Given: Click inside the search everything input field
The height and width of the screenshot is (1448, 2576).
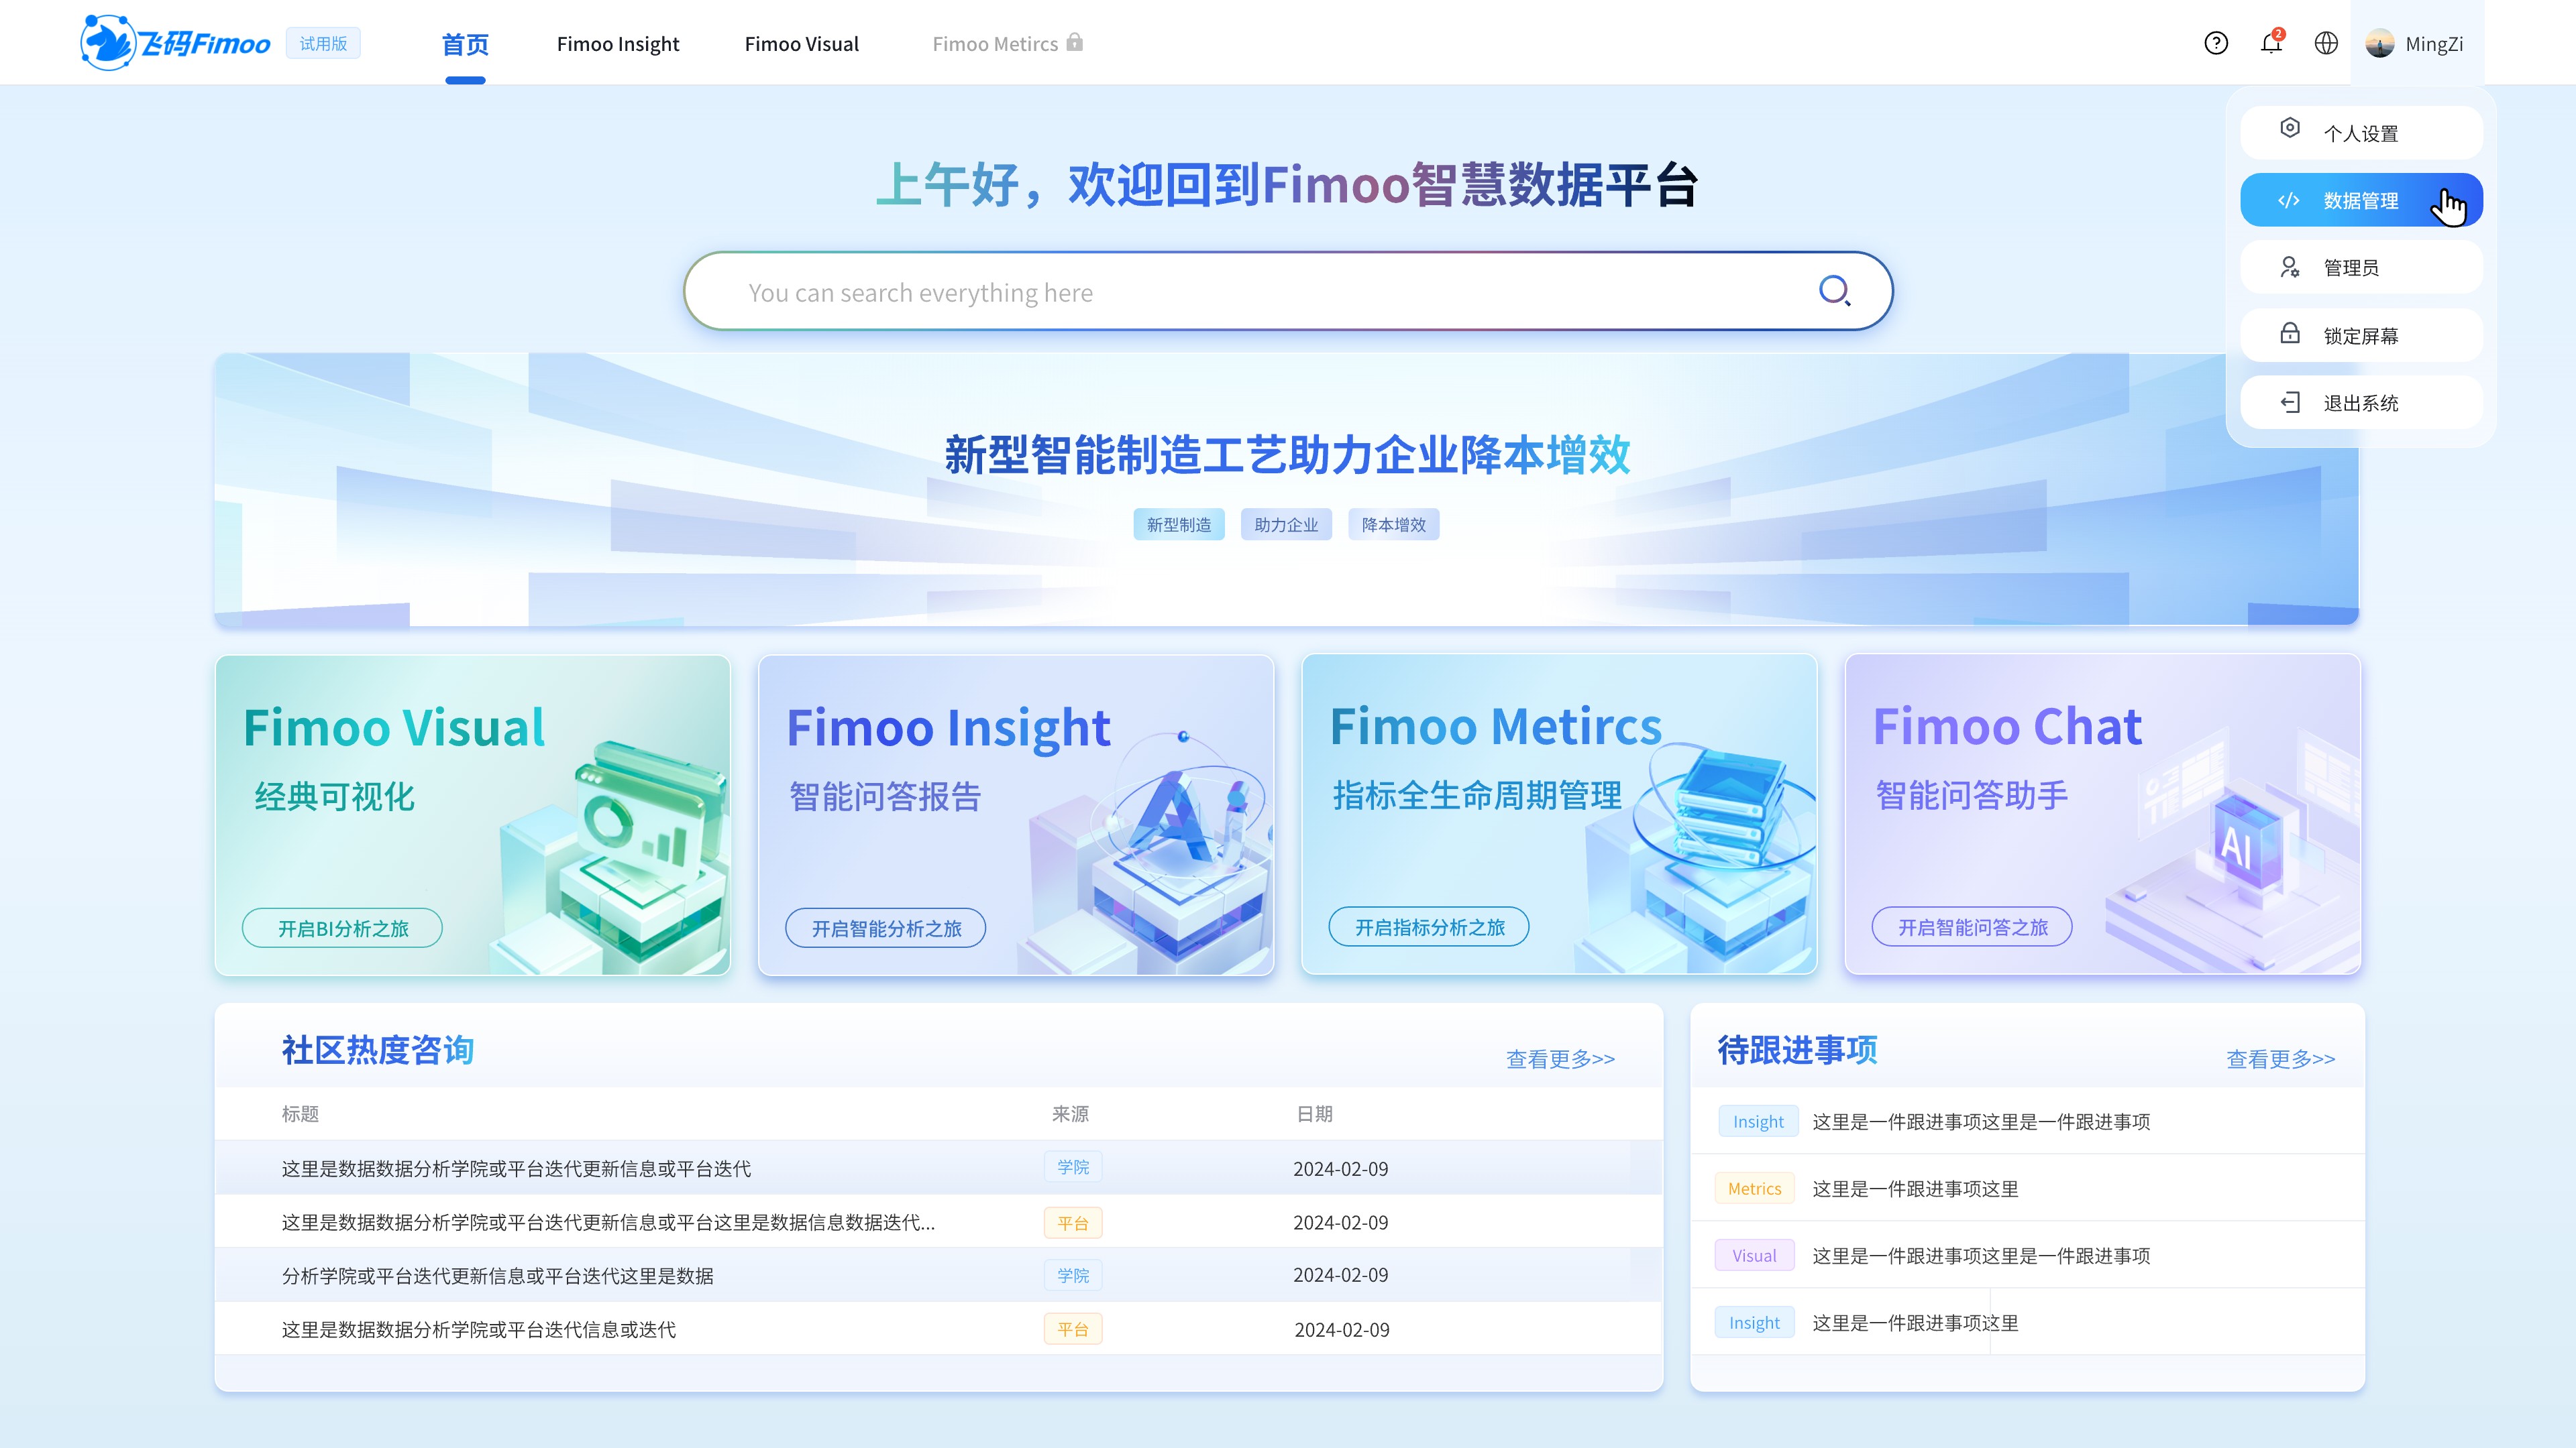Looking at the screenshot, I should coord(1200,291).
